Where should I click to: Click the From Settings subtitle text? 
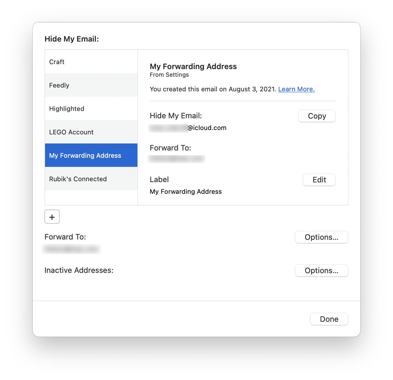pos(169,75)
